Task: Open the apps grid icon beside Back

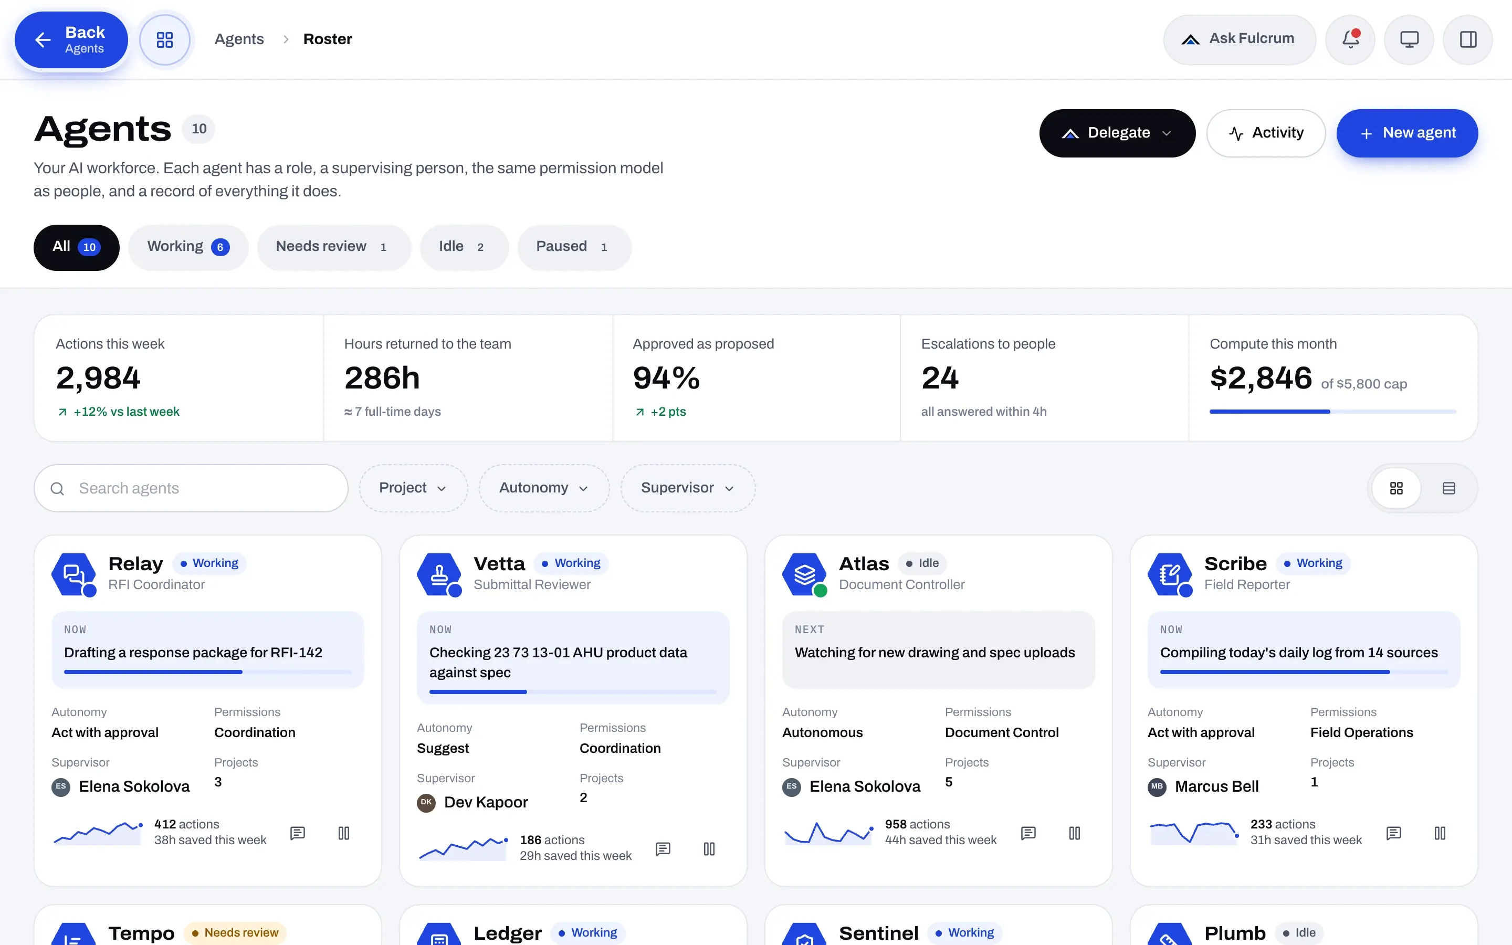Action: pyautogui.click(x=165, y=40)
